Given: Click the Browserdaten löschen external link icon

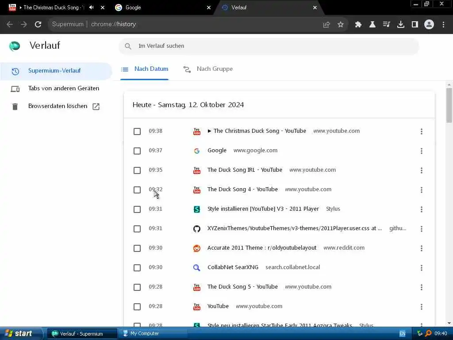Looking at the screenshot, I should (x=96, y=106).
